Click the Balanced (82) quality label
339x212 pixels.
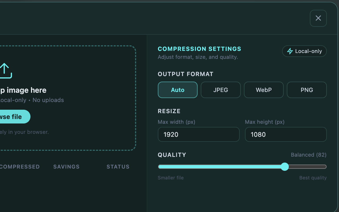309,155
